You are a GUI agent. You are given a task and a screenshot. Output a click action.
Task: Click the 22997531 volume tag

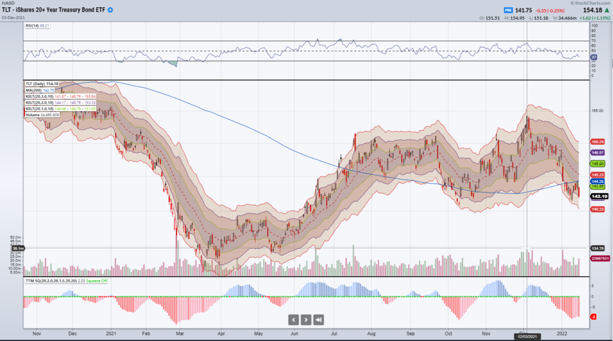[599, 258]
